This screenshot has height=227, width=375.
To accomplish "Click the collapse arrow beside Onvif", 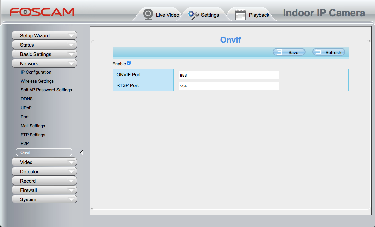I will (82, 152).
